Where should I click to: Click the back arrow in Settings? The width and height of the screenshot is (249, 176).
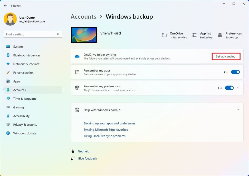[5, 5]
